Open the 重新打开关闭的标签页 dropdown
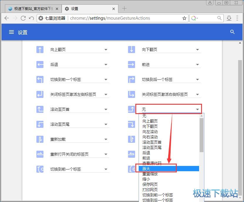Screen dimensions: 244x202 (x=80, y=154)
